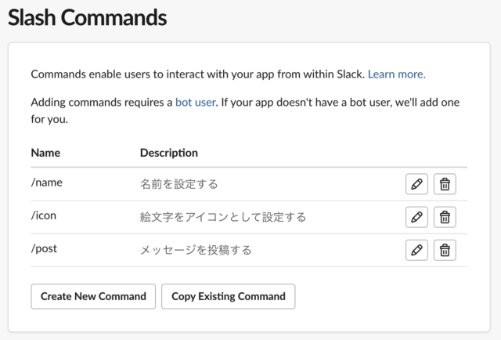Click the 絵文字をアイコンとして設定する description
This screenshot has height=340, width=501.
(223, 217)
